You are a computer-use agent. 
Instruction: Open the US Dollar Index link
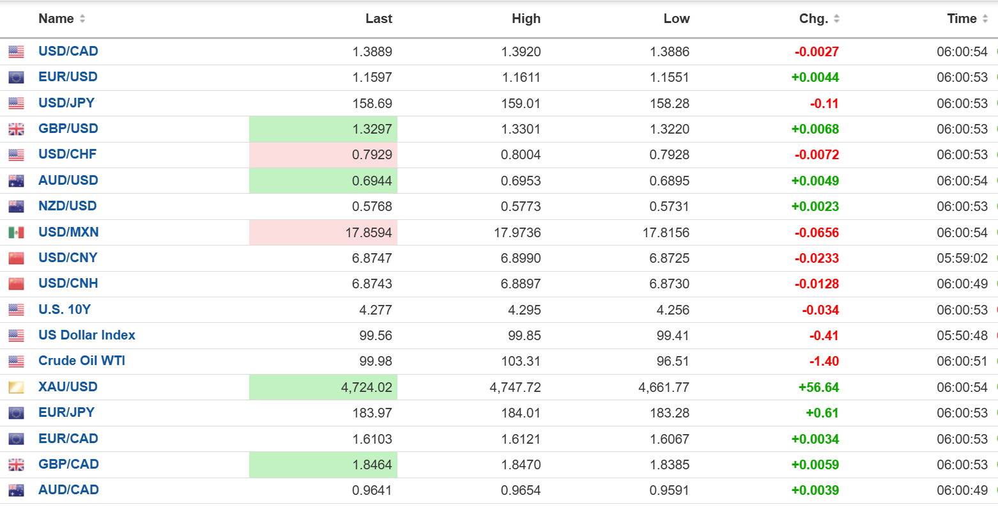click(87, 335)
